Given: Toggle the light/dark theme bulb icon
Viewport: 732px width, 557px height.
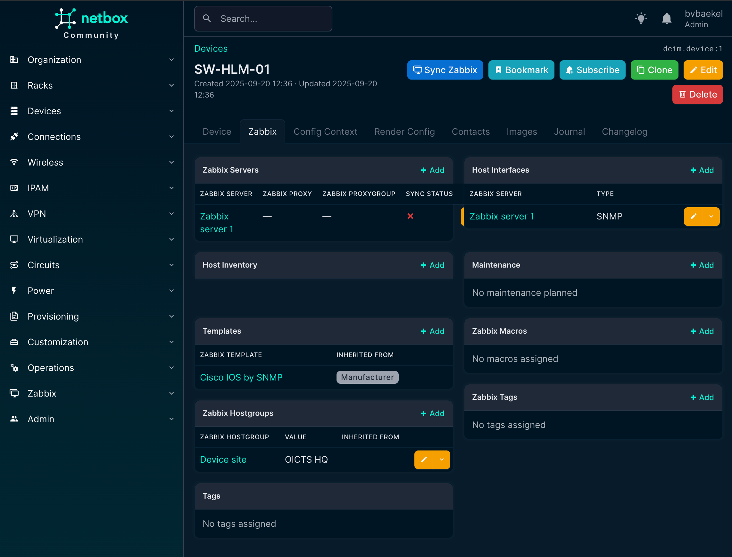Looking at the screenshot, I should point(641,19).
